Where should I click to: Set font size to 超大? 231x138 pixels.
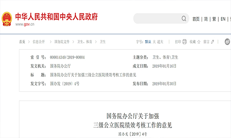click(160, 42)
